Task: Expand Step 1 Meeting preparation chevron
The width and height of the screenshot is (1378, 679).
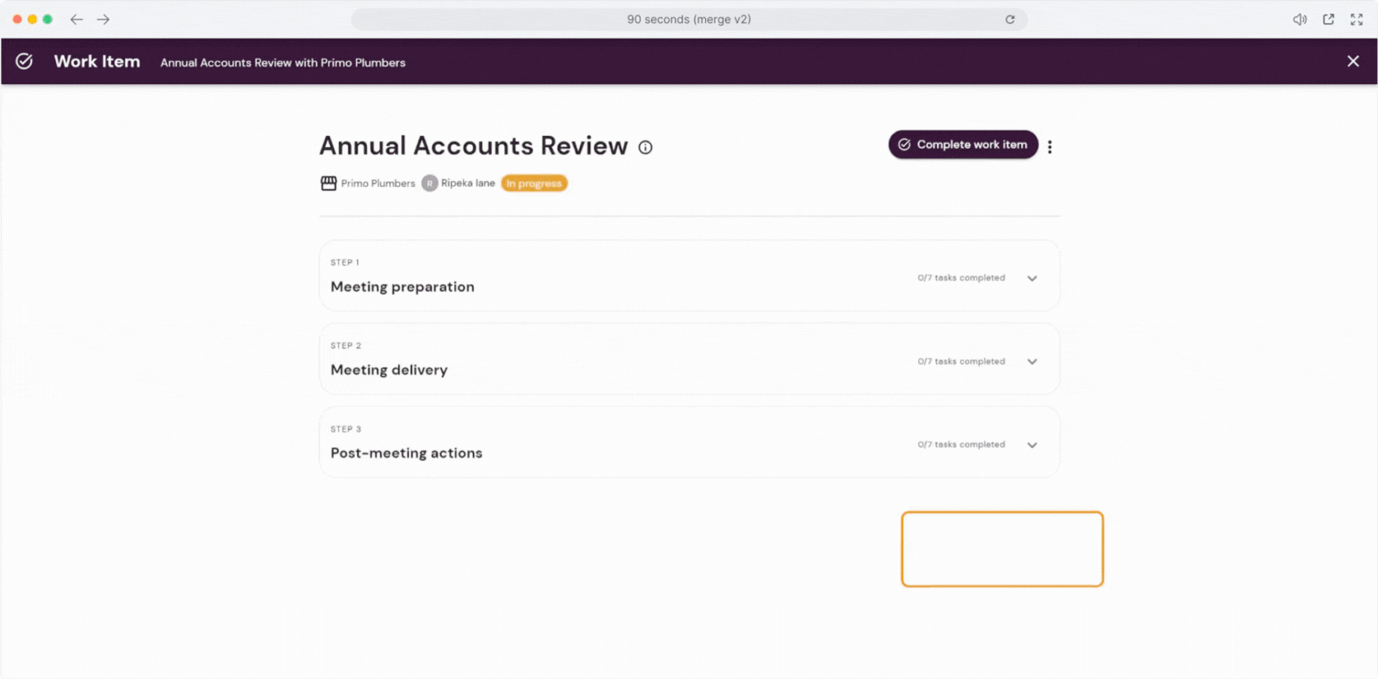Action: click(1032, 278)
